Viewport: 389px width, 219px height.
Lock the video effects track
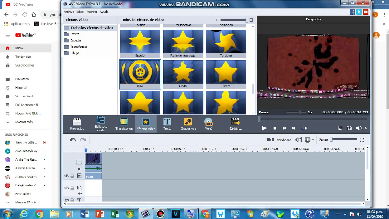pos(72,176)
